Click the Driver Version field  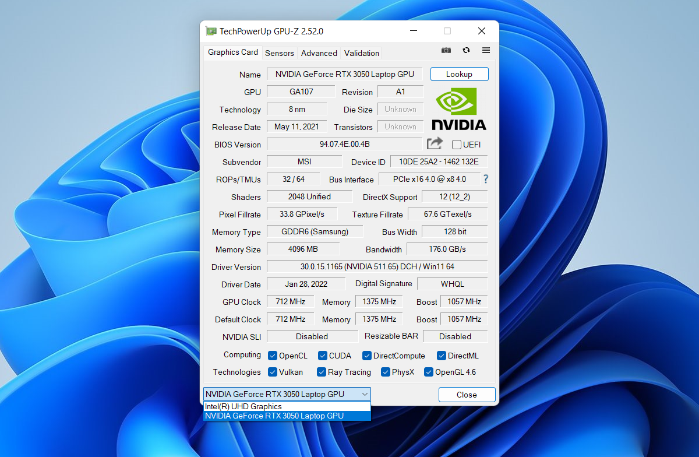(377, 266)
